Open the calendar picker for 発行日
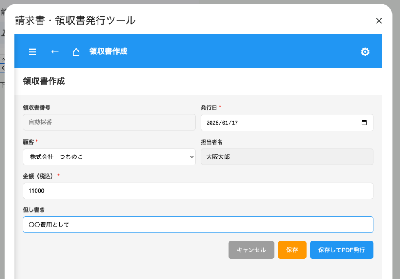Image resolution: width=400 pixels, height=279 pixels. pyautogui.click(x=364, y=123)
